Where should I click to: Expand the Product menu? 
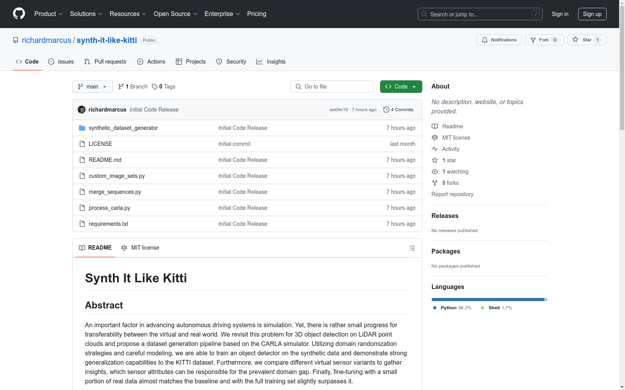(48, 14)
